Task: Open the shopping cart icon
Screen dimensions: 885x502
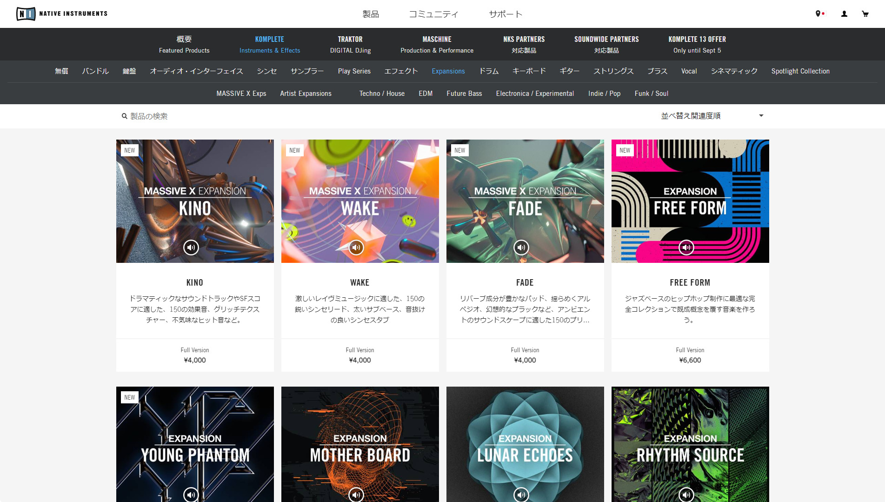Action: pos(865,14)
